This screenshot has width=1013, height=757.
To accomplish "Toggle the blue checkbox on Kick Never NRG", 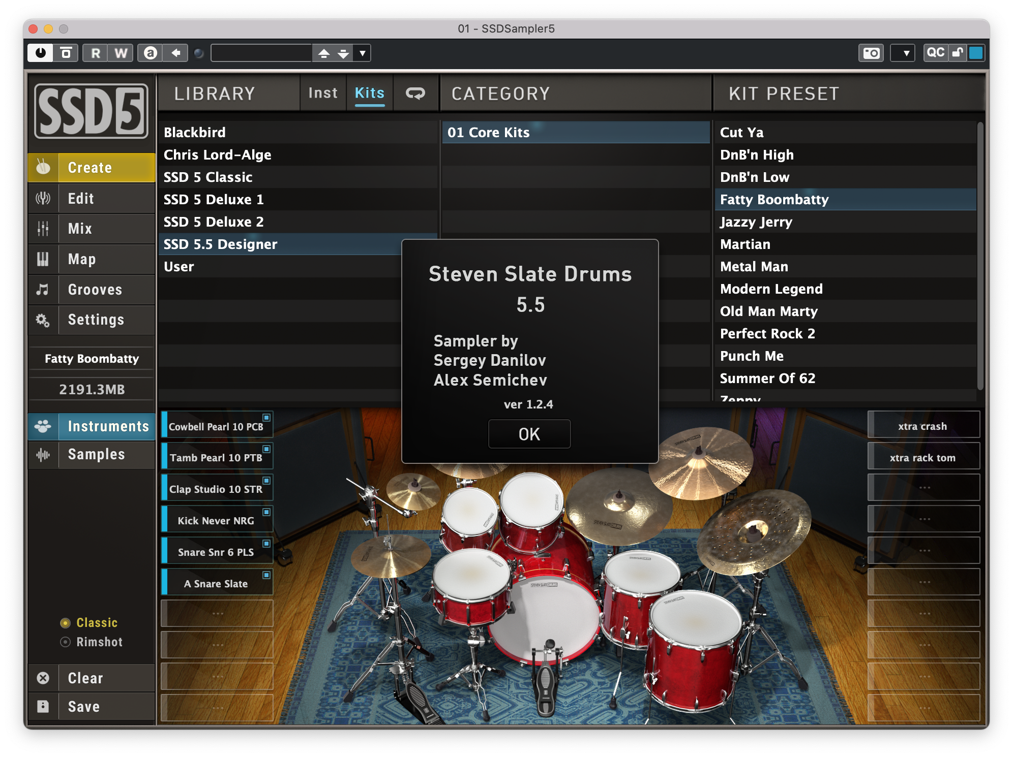I will (266, 512).
